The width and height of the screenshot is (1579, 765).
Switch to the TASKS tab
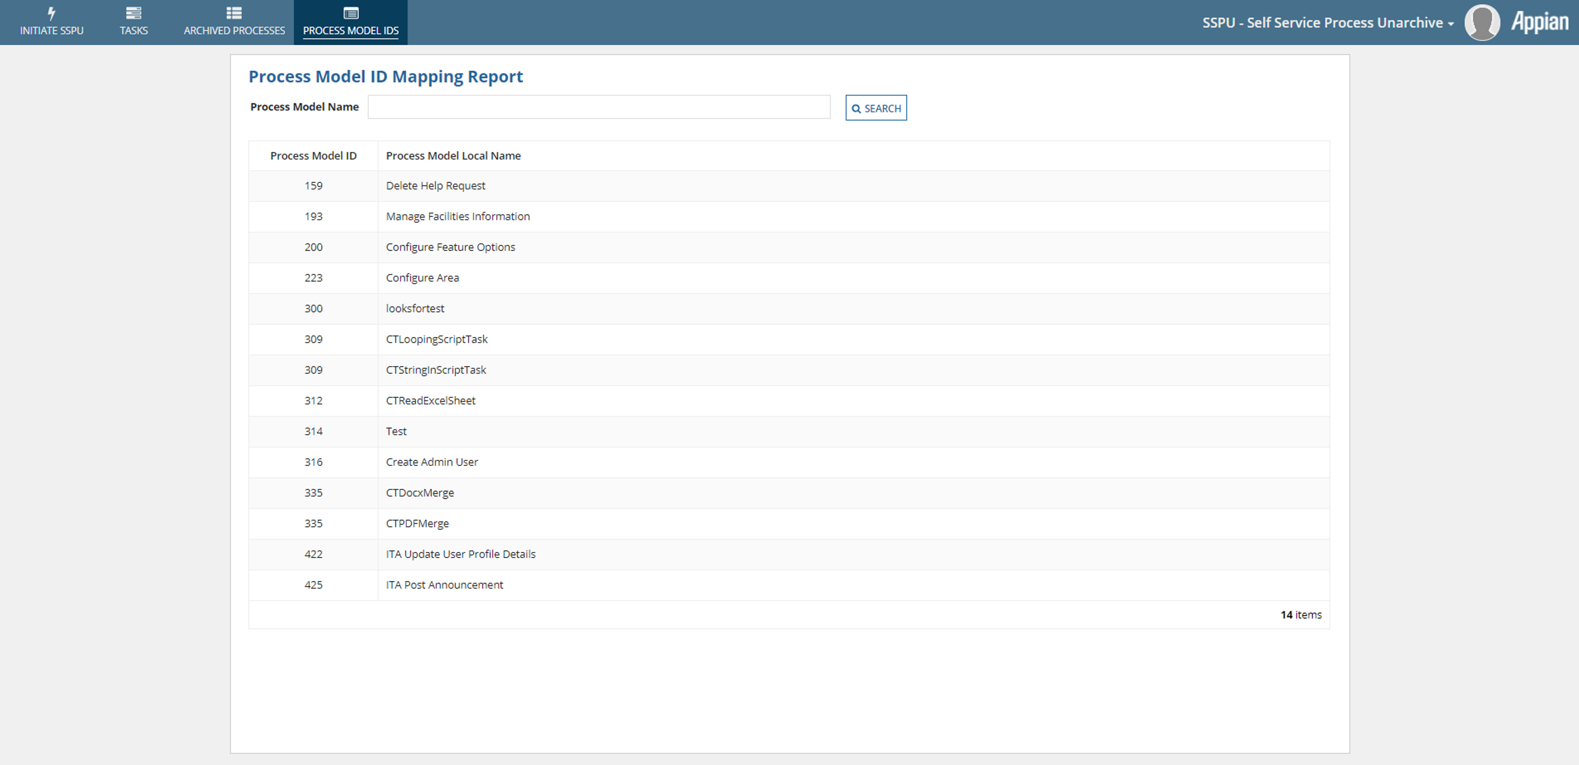pos(134,22)
